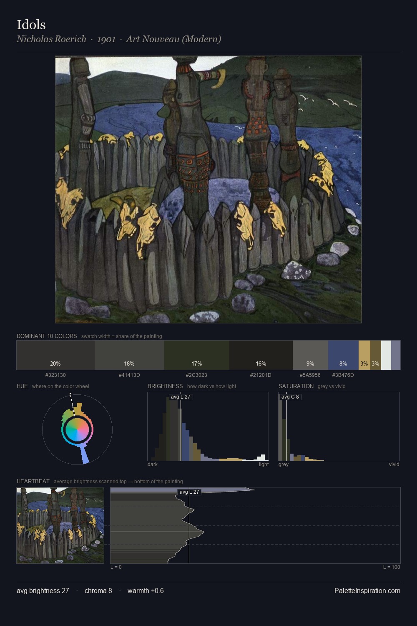Click the small heartbeat painting thumbnail

[60, 525]
